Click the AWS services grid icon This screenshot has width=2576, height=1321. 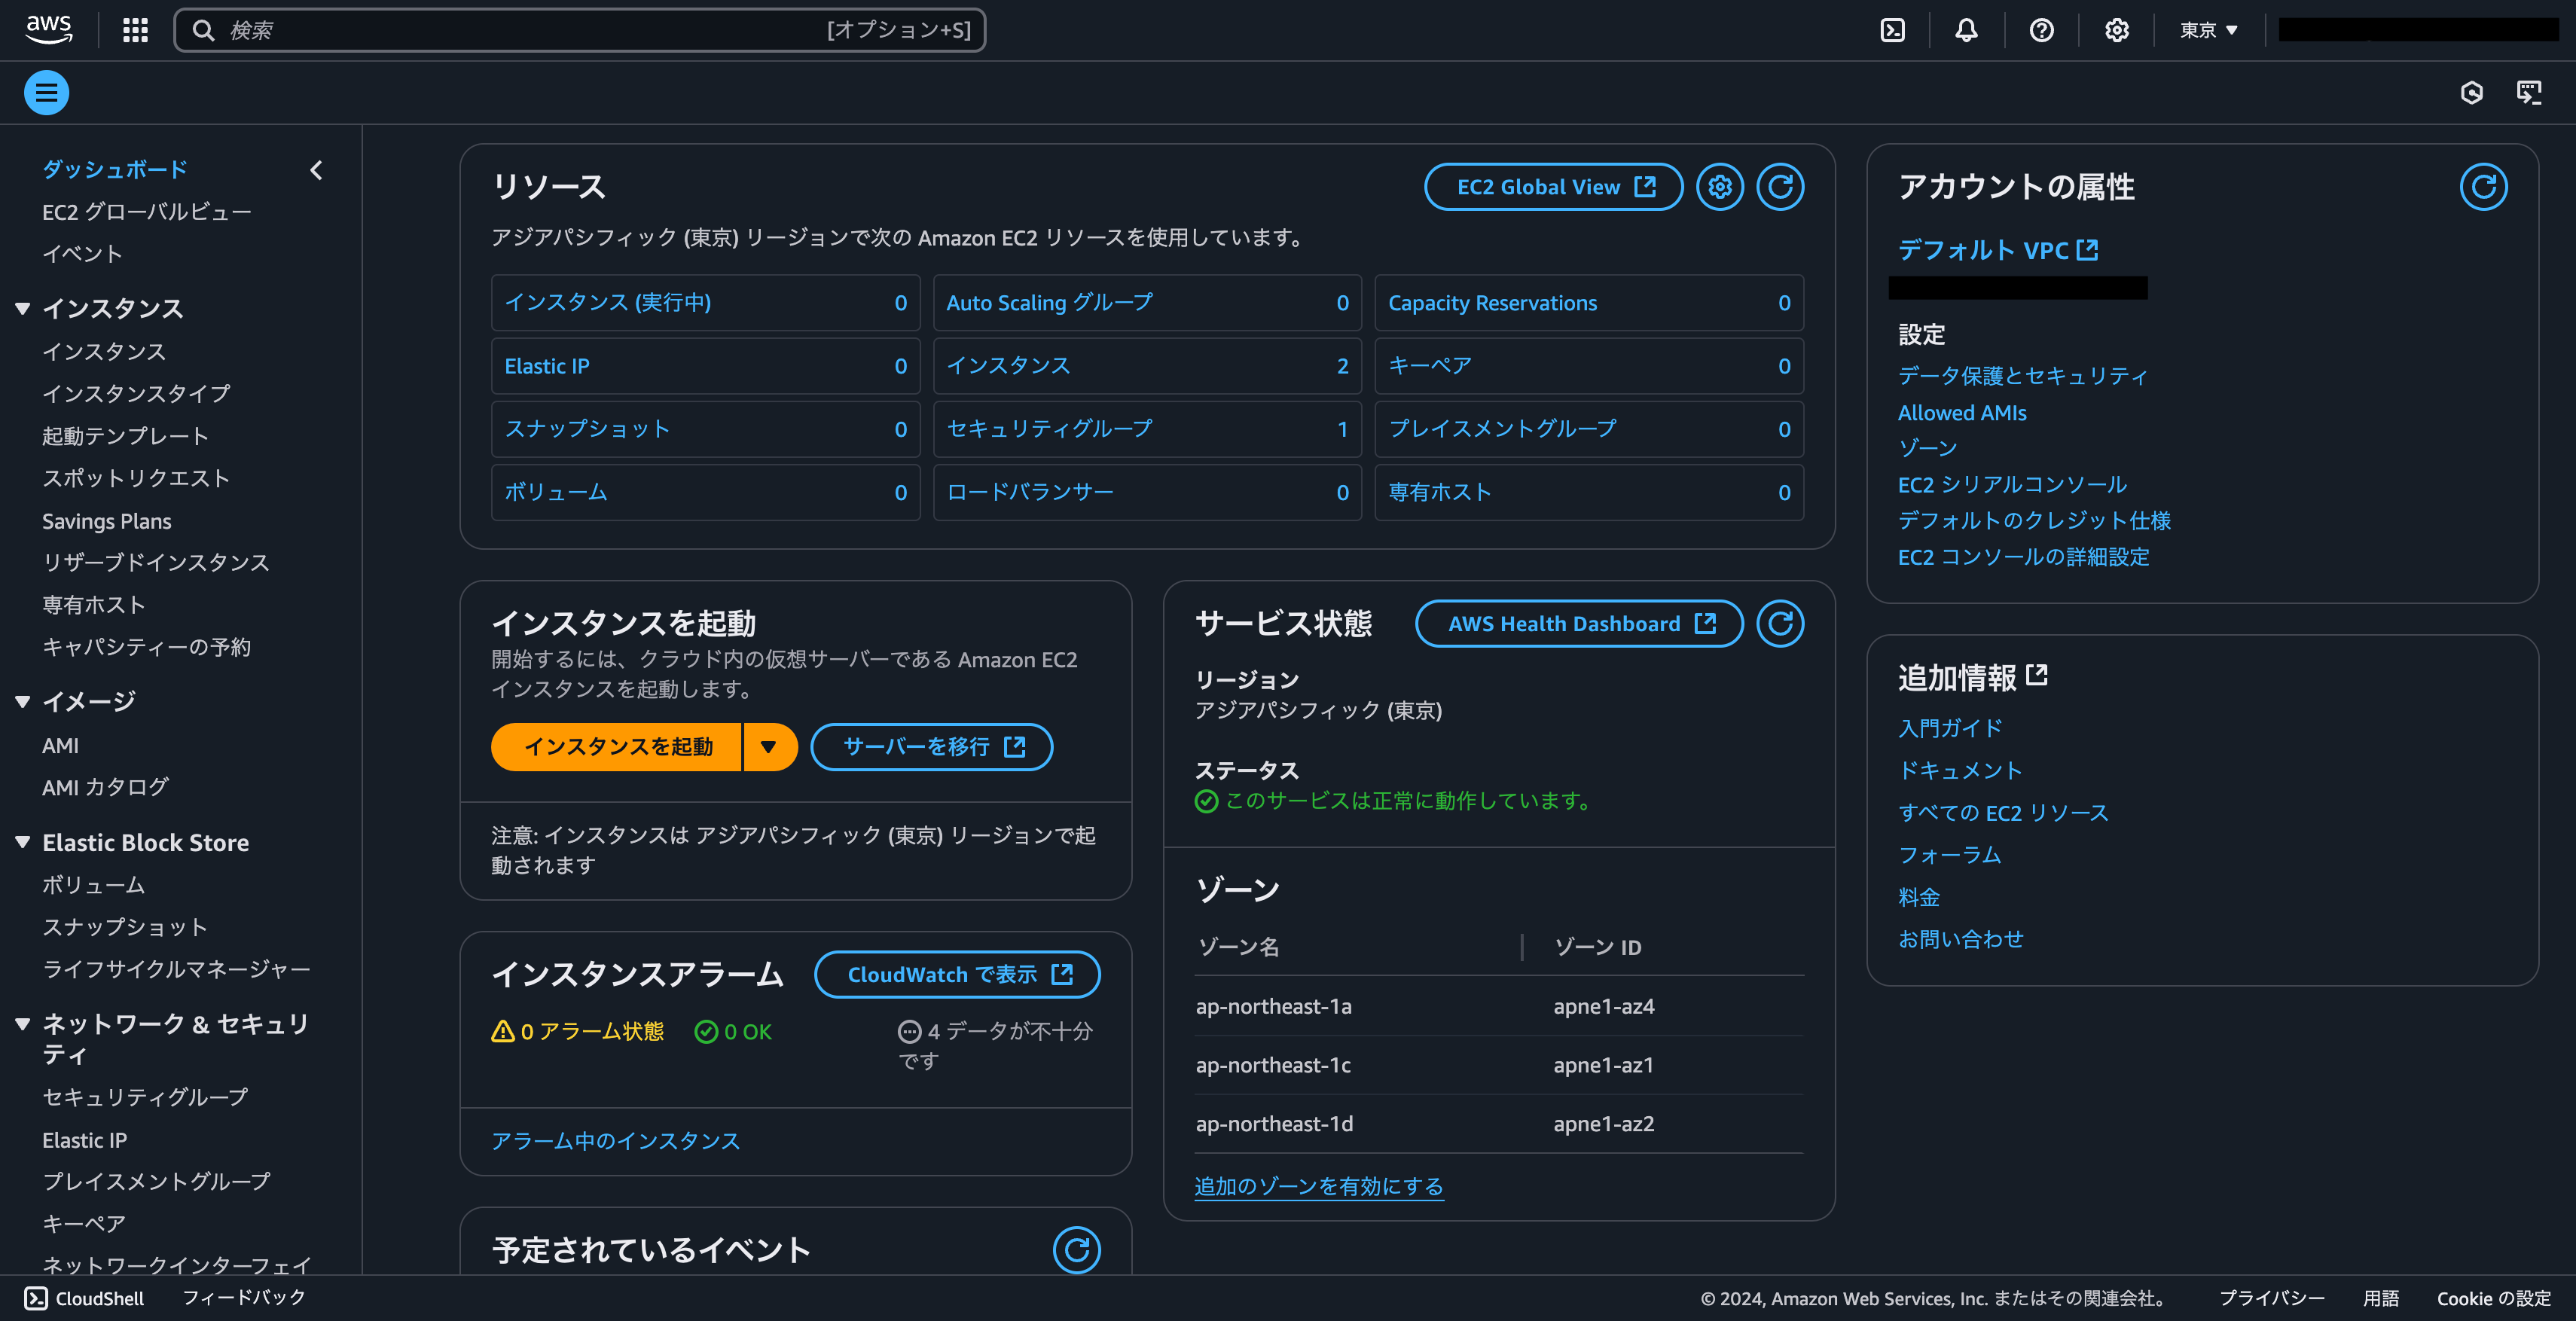pyautogui.click(x=135, y=30)
